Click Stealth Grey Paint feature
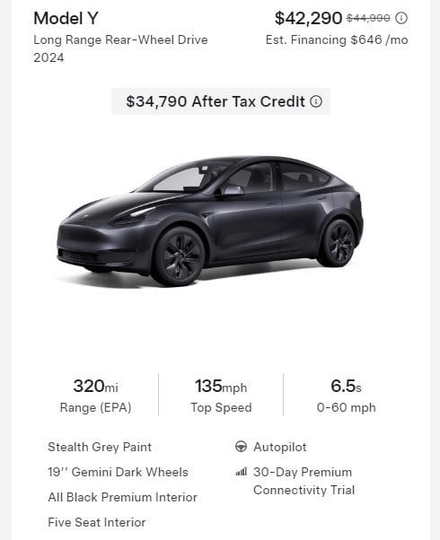 [100, 447]
